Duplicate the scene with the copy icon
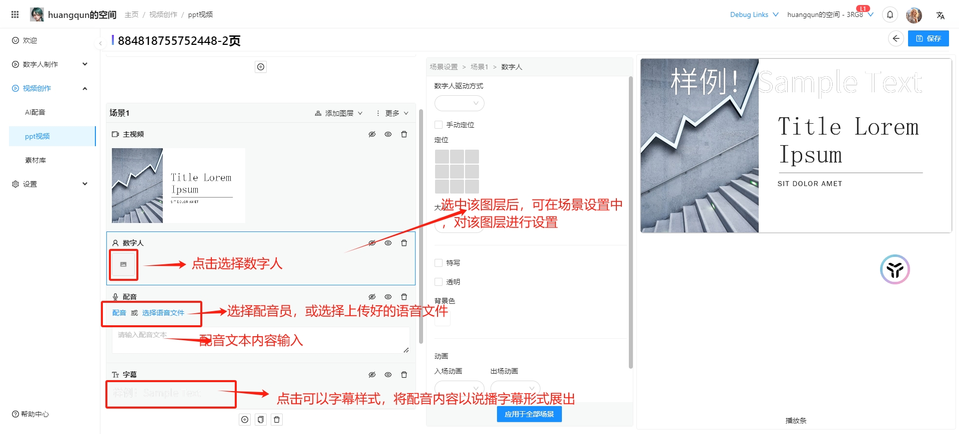This screenshot has height=434, width=959. point(261,420)
